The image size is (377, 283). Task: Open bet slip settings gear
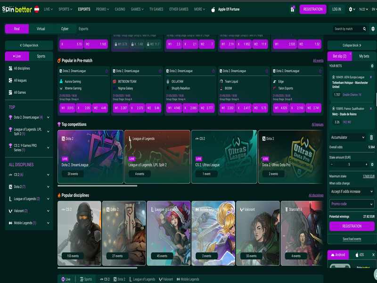tap(372, 165)
